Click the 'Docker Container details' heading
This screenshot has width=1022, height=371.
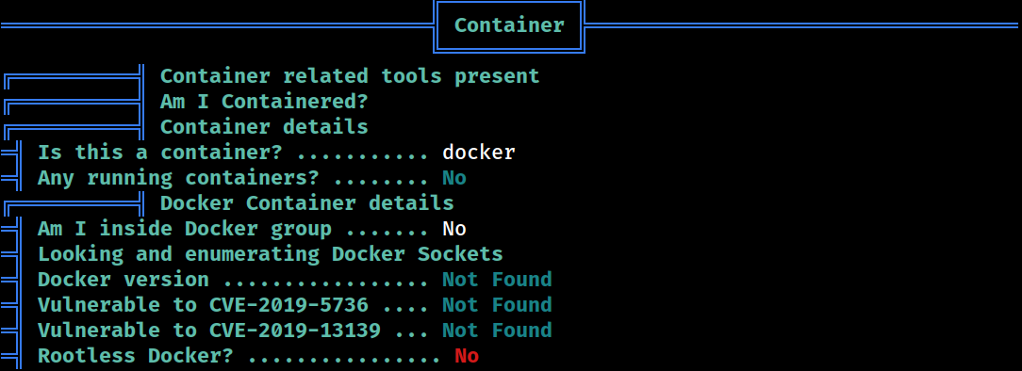[307, 203]
